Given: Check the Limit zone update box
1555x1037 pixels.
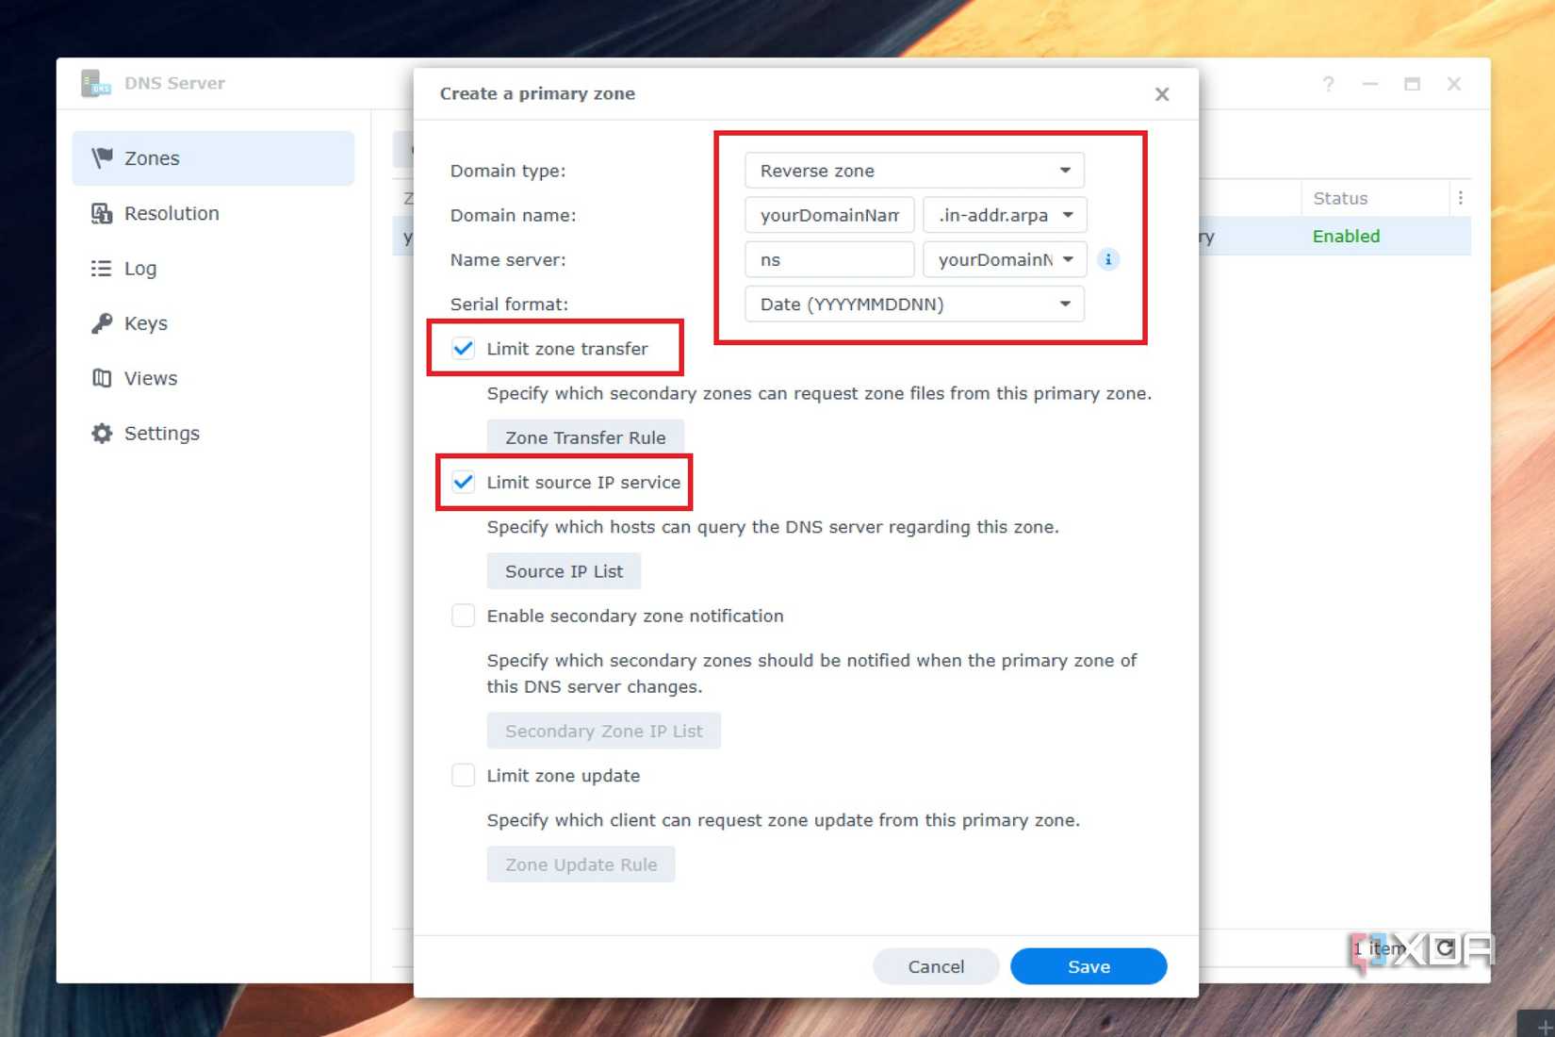Looking at the screenshot, I should (x=463, y=775).
